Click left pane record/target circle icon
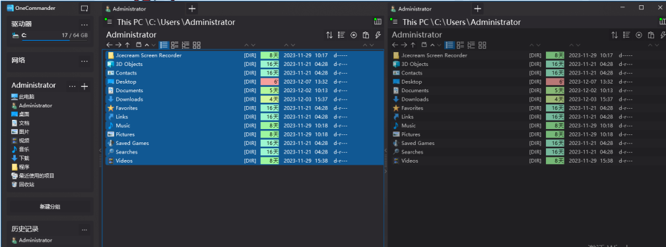This screenshot has width=666, height=247. point(353,35)
